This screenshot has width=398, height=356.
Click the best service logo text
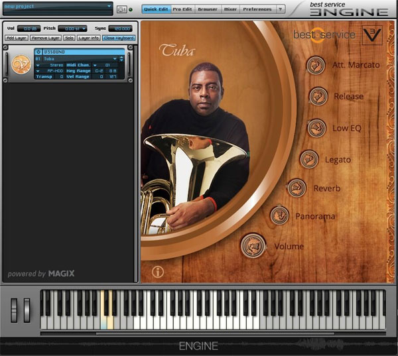click(x=324, y=34)
